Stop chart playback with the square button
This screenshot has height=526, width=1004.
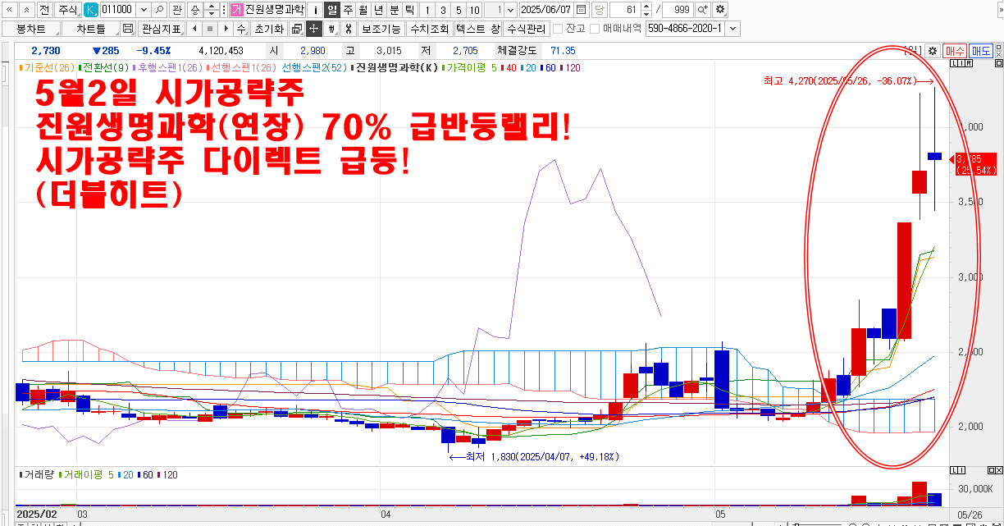point(209,29)
